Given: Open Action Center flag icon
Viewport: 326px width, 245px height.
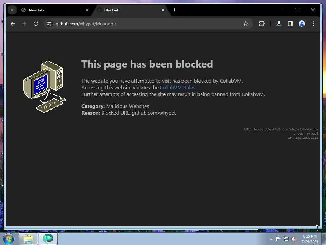Looking at the screenshot, I should point(278,239).
